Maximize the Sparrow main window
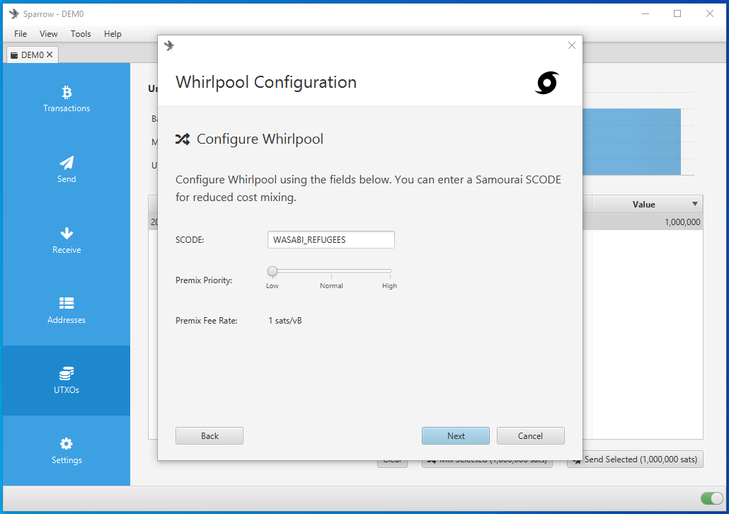The width and height of the screenshot is (729, 514). coord(677,14)
